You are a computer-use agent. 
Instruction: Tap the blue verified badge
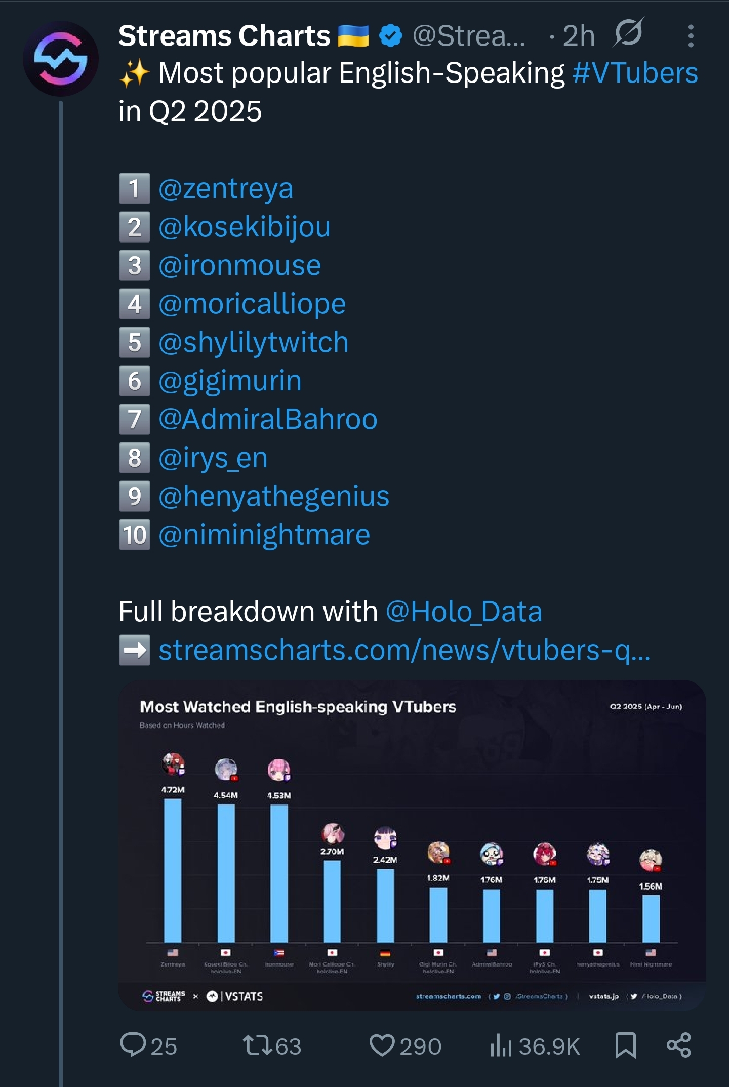tap(391, 36)
